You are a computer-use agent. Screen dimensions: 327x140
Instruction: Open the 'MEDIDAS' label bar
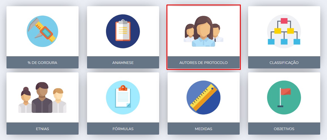tap(203, 128)
